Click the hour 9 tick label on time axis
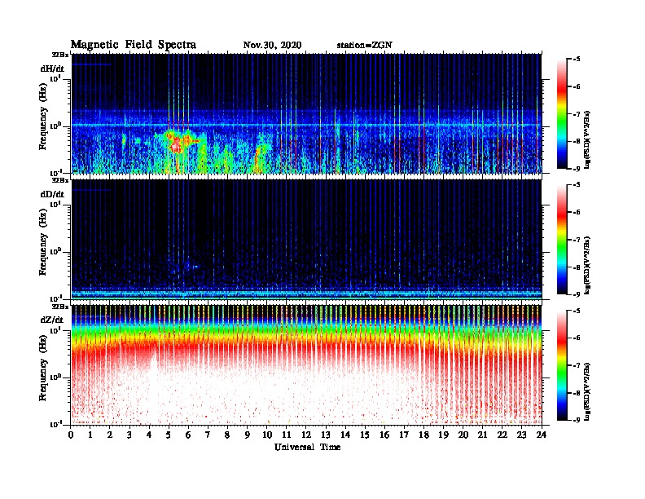The image size is (645, 499). pos(248,435)
